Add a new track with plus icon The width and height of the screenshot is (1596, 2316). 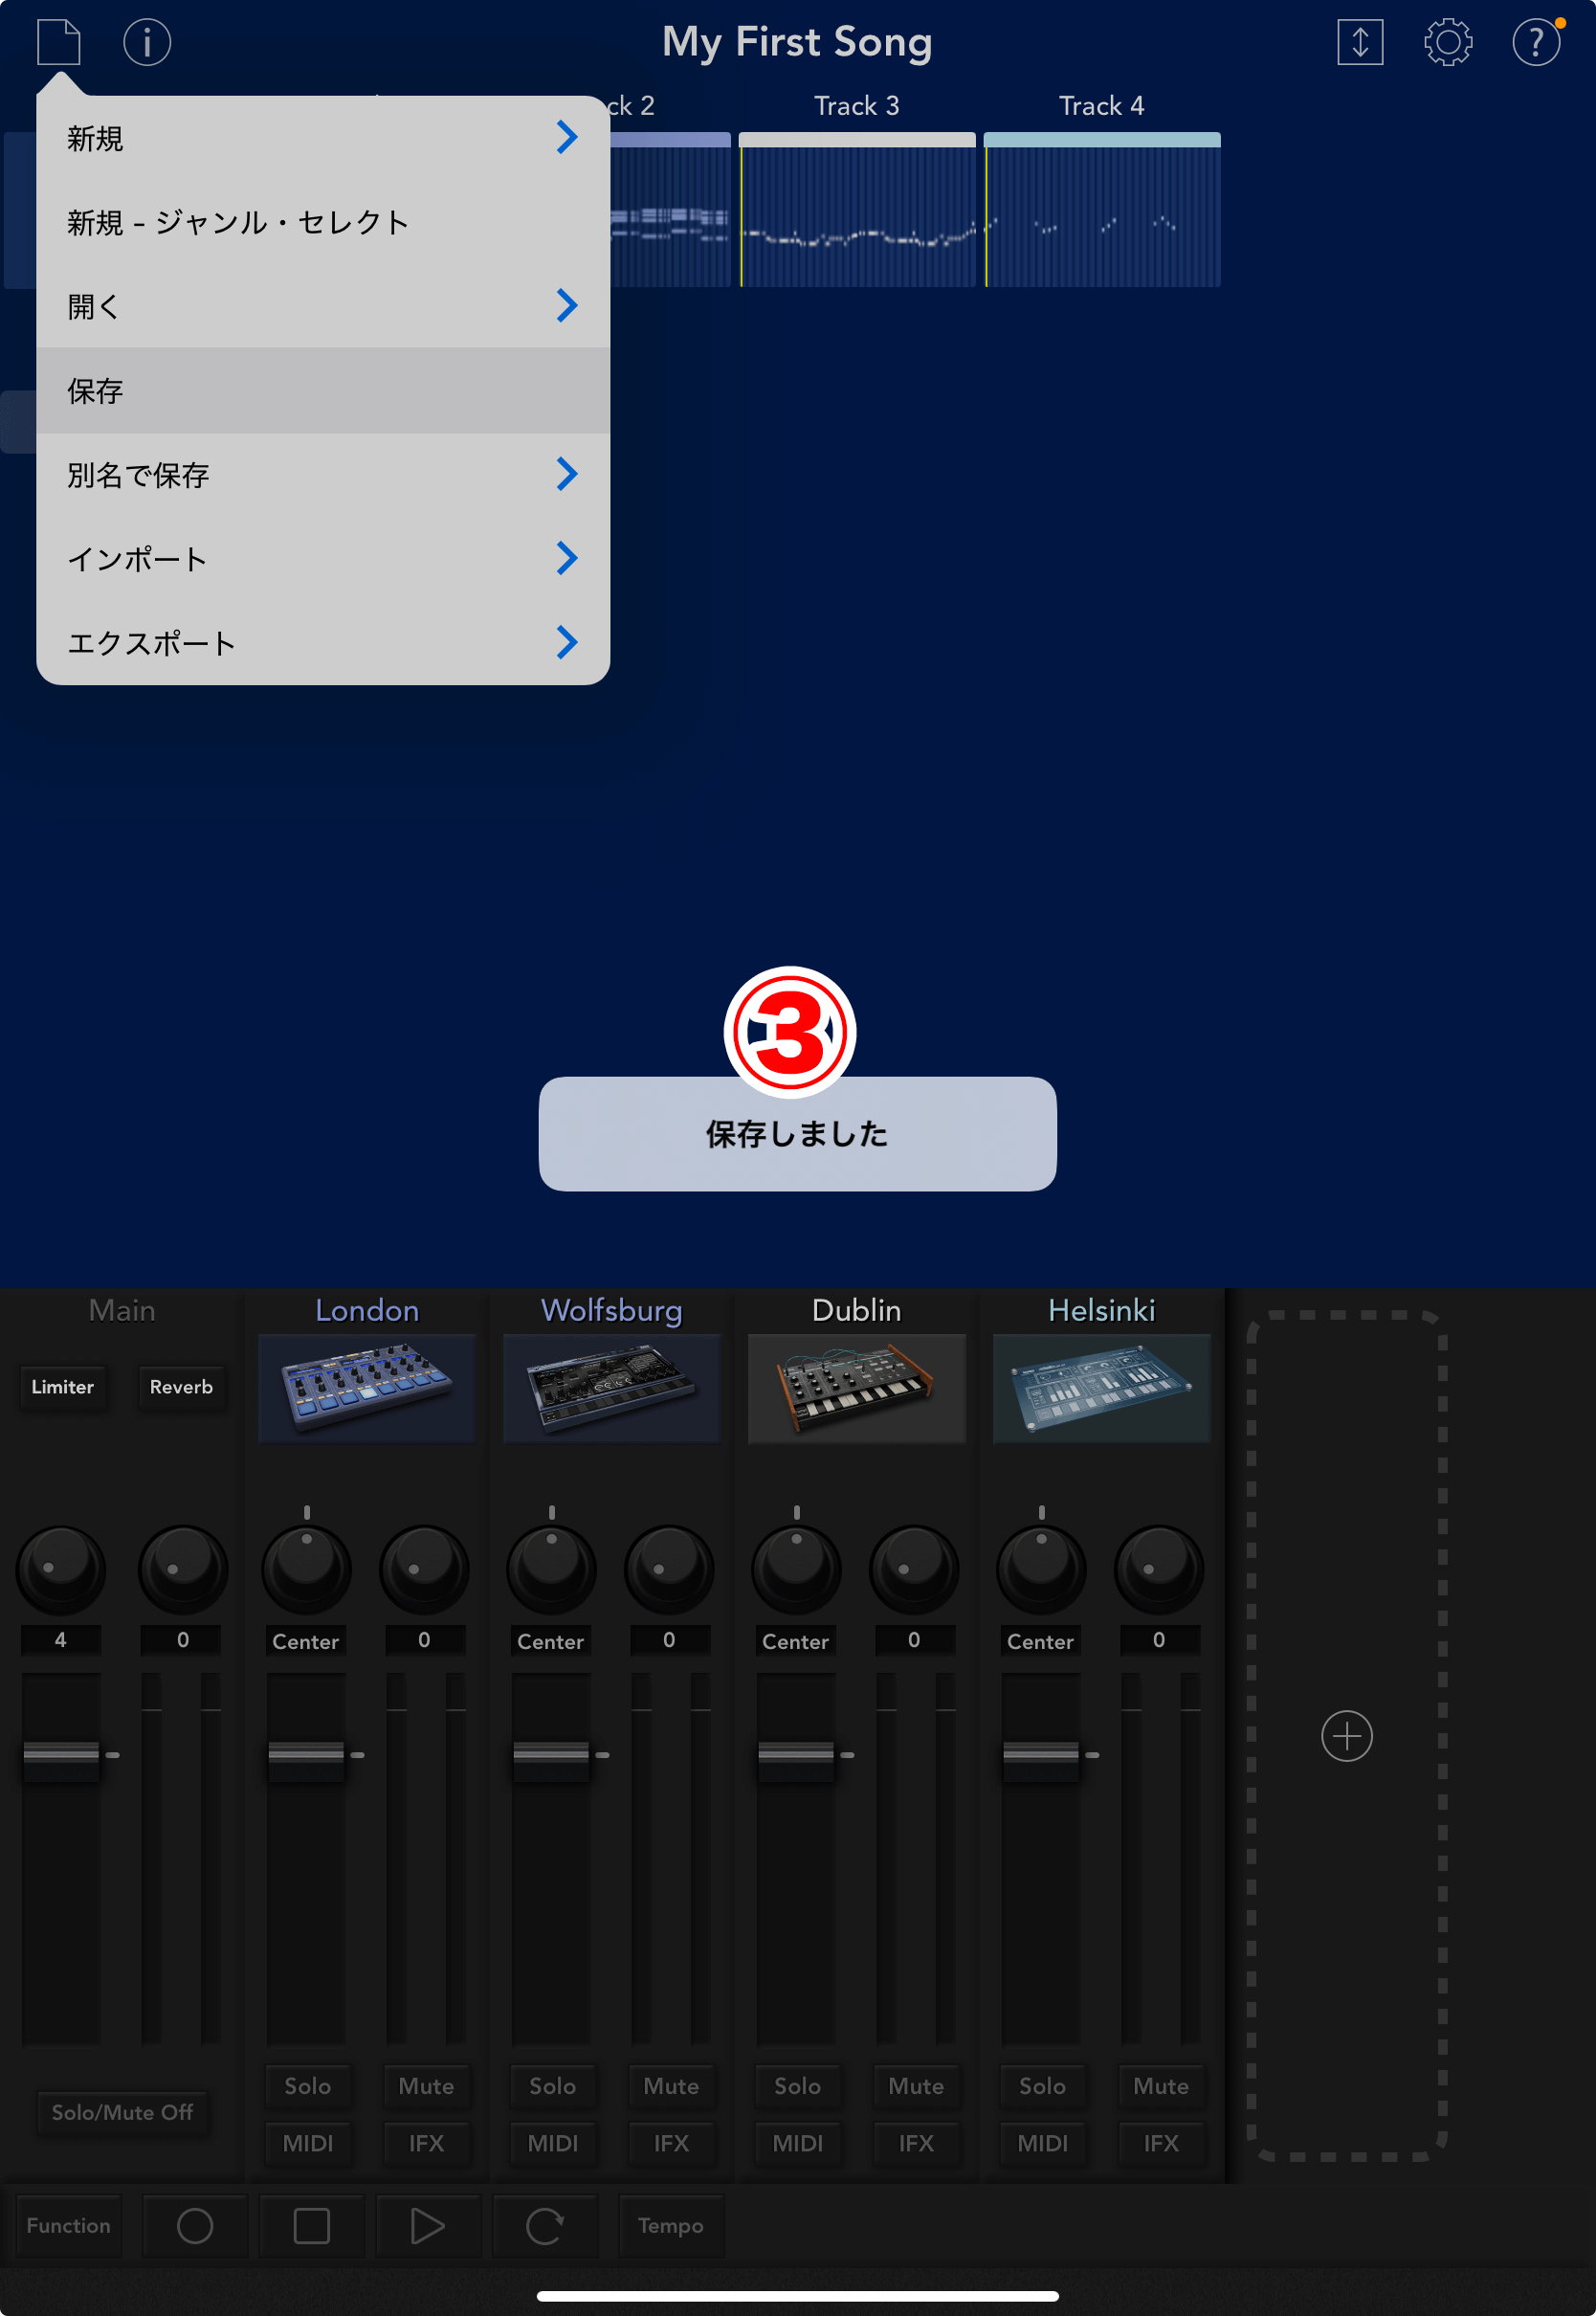coord(1346,1735)
